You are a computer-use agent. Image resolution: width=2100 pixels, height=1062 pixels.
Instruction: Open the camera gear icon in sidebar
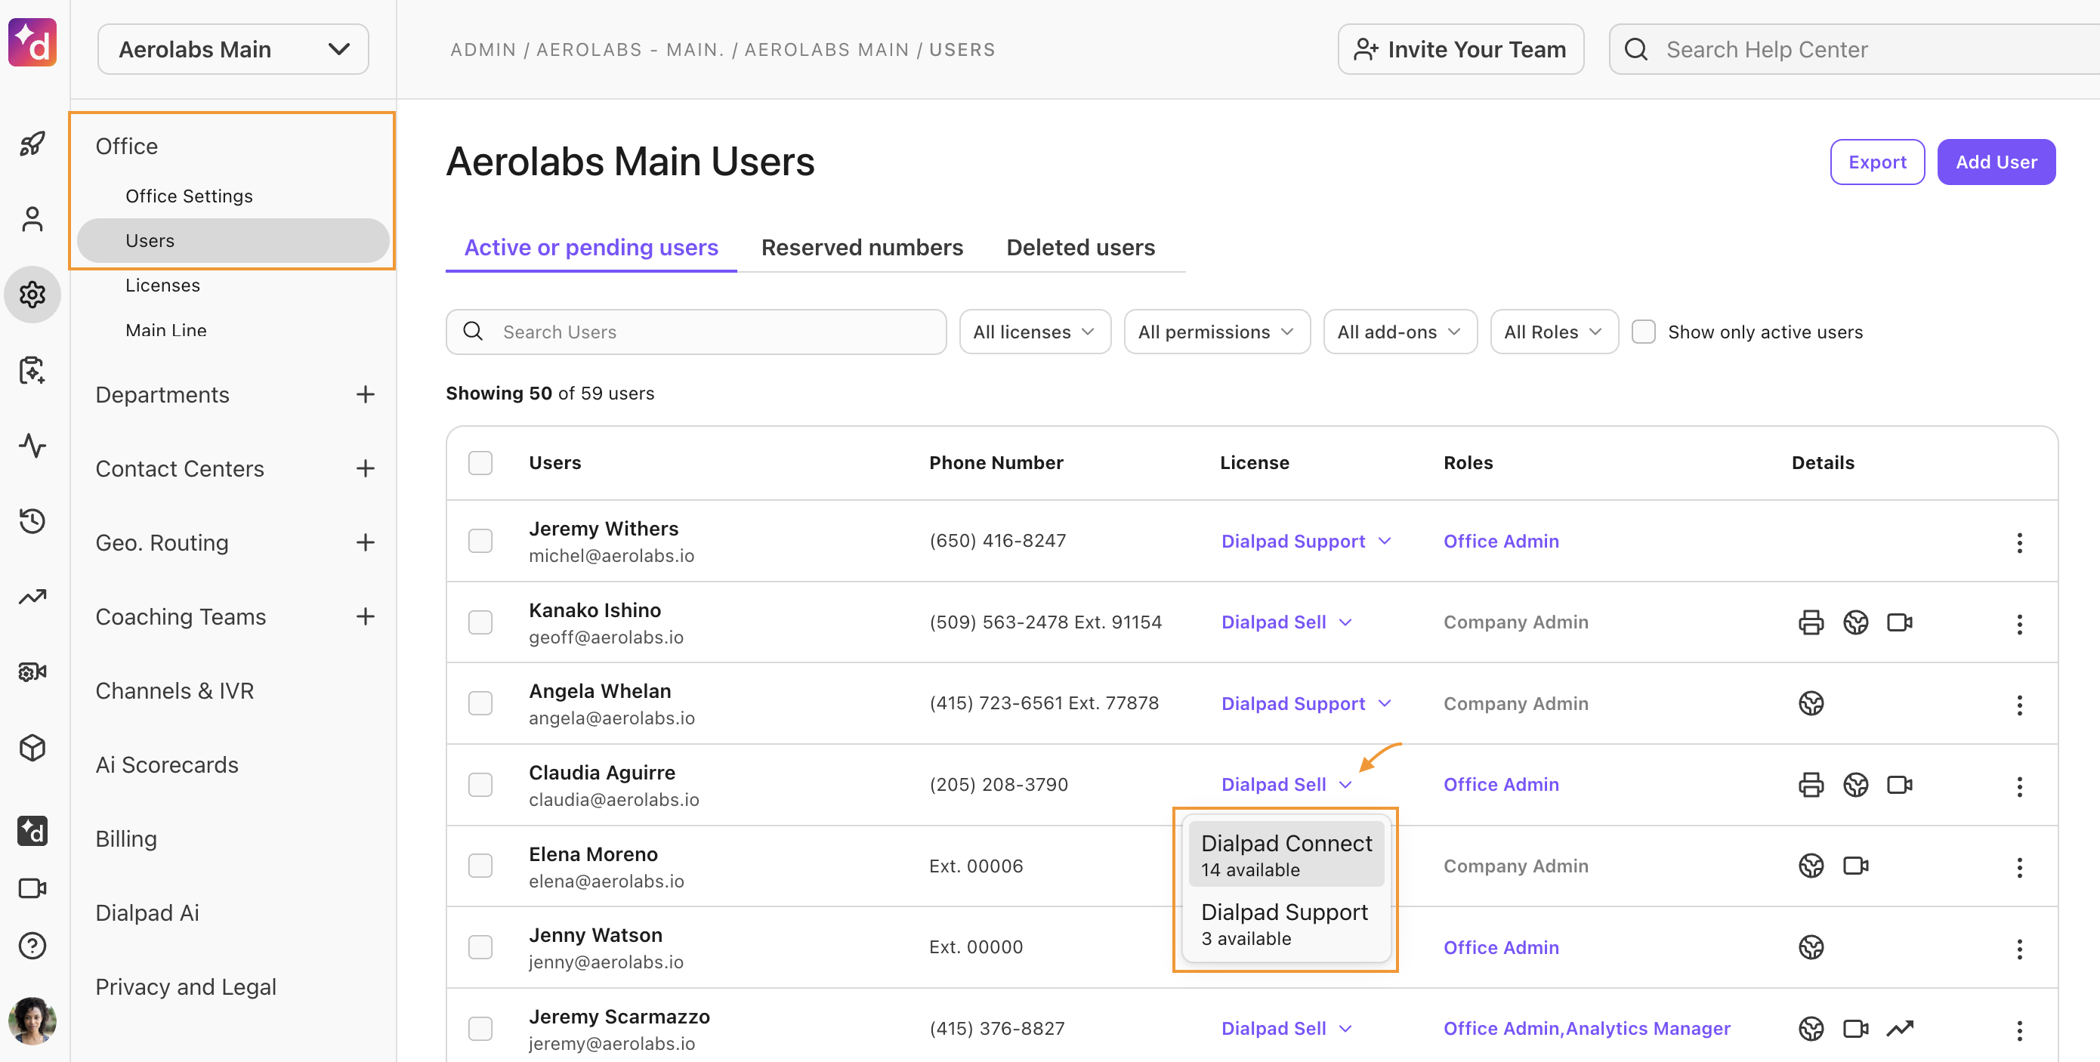[32, 671]
